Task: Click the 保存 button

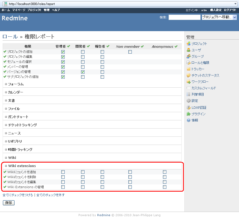Action: coord(9,203)
